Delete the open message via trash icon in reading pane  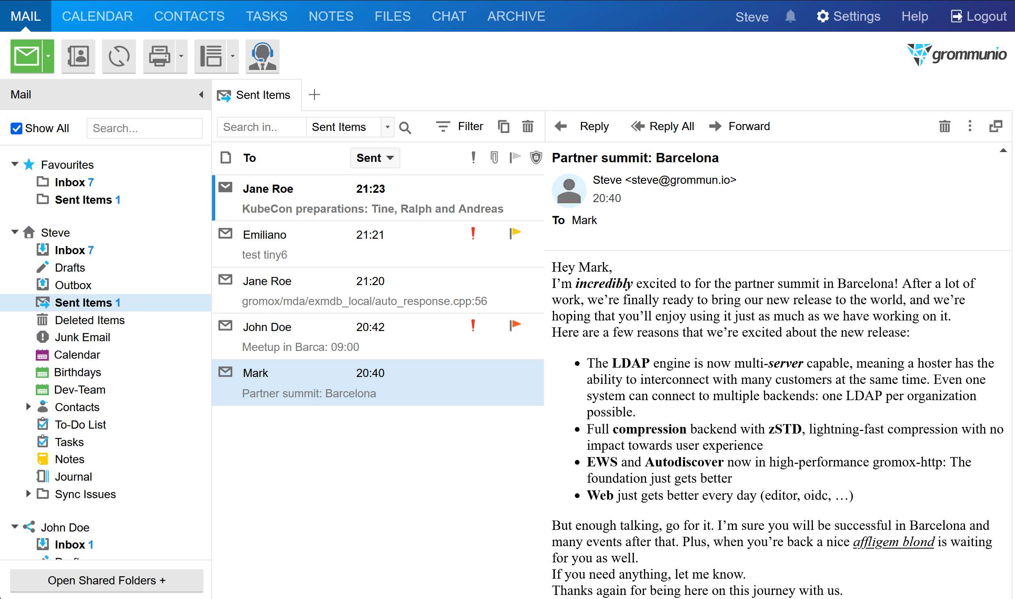coord(945,126)
